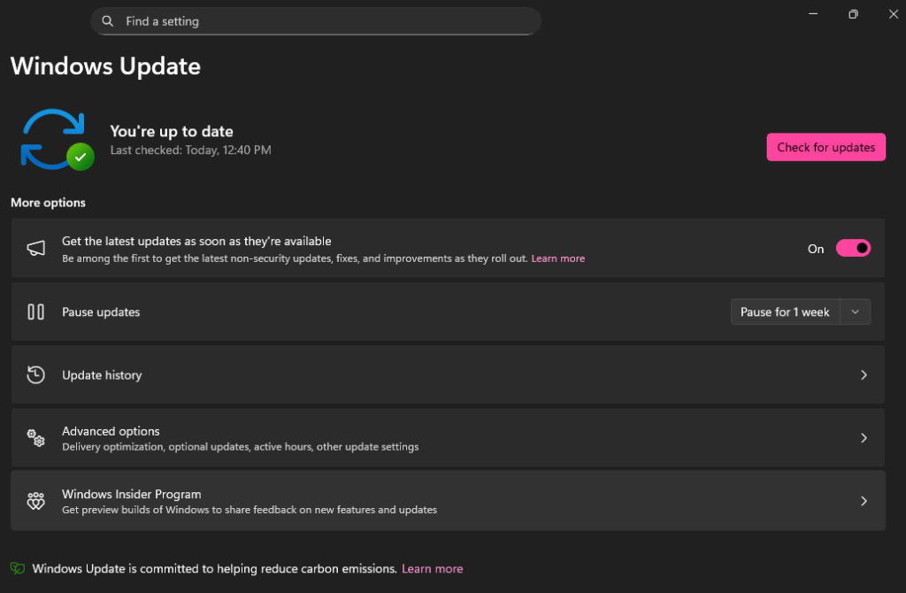Image resolution: width=906 pixels, height=593 pixels.
Task: Open Learn more link about non-security updates
Action: click(557, 258)
